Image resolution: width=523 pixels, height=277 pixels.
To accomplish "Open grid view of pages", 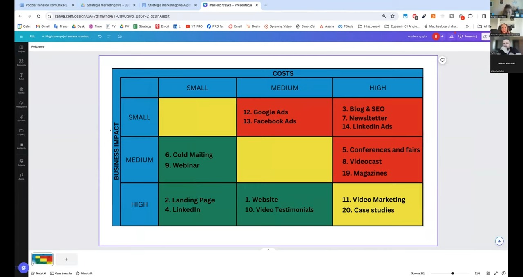I will click(488, 273).
